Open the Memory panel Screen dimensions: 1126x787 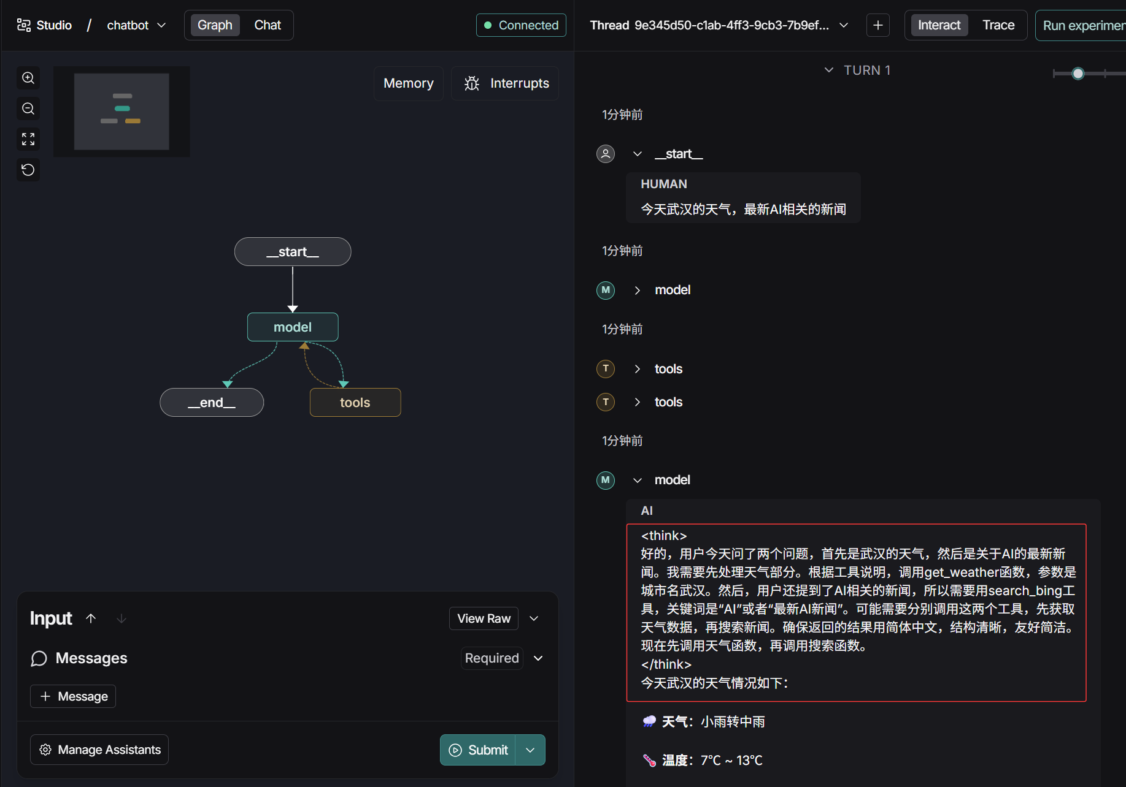click(x=408, y=83)
